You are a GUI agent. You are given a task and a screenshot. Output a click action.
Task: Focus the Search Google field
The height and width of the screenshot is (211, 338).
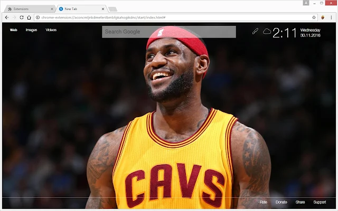coord(169,32)
